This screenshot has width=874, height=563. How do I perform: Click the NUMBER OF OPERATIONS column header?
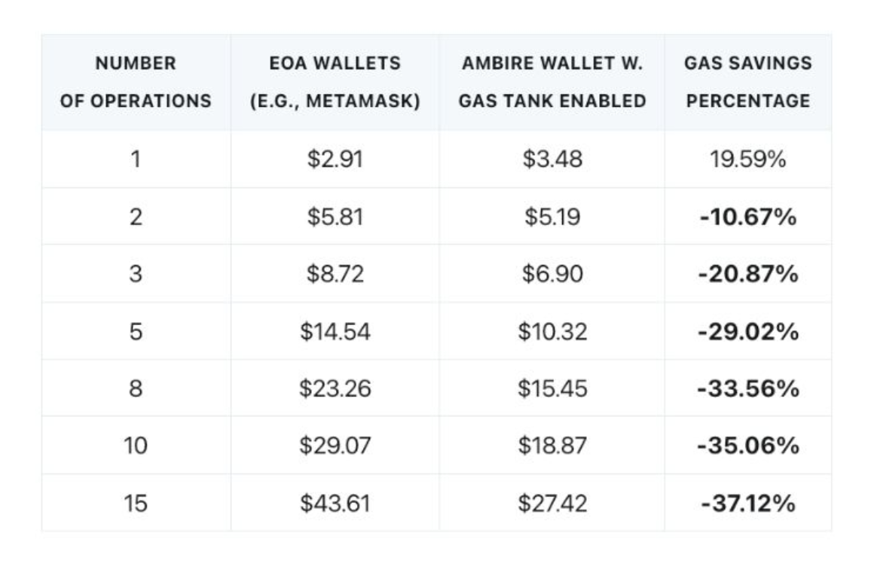136,82
